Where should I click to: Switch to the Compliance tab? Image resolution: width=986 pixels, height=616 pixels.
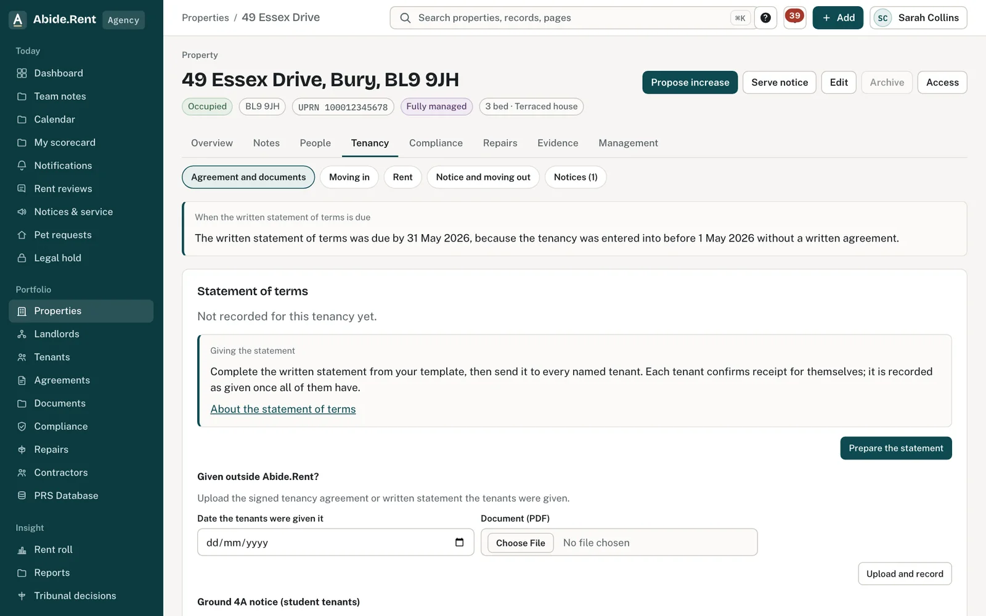point(436,143)
